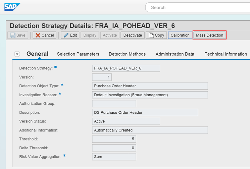Click the Threshold field showing 5
The height and width of the screenshot is (169, 250).
point(114,139)
